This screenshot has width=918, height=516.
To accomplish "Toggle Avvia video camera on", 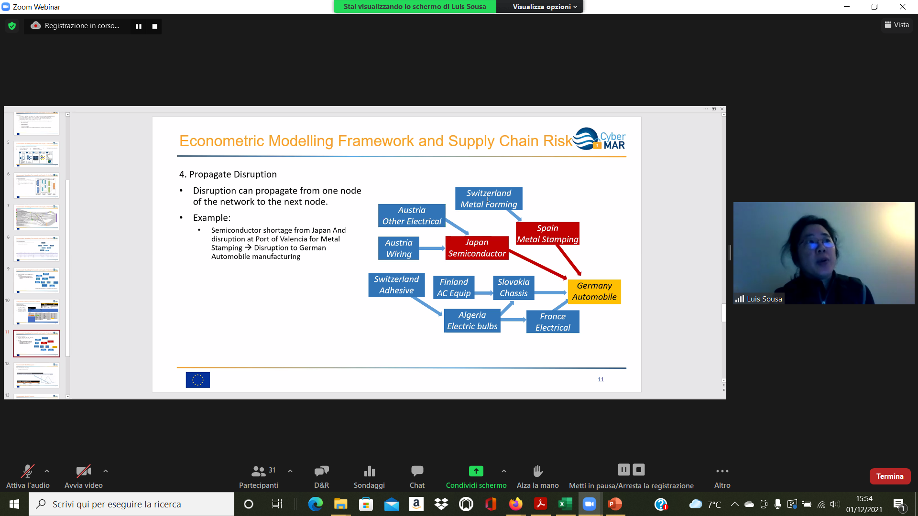I will [83, 472].
